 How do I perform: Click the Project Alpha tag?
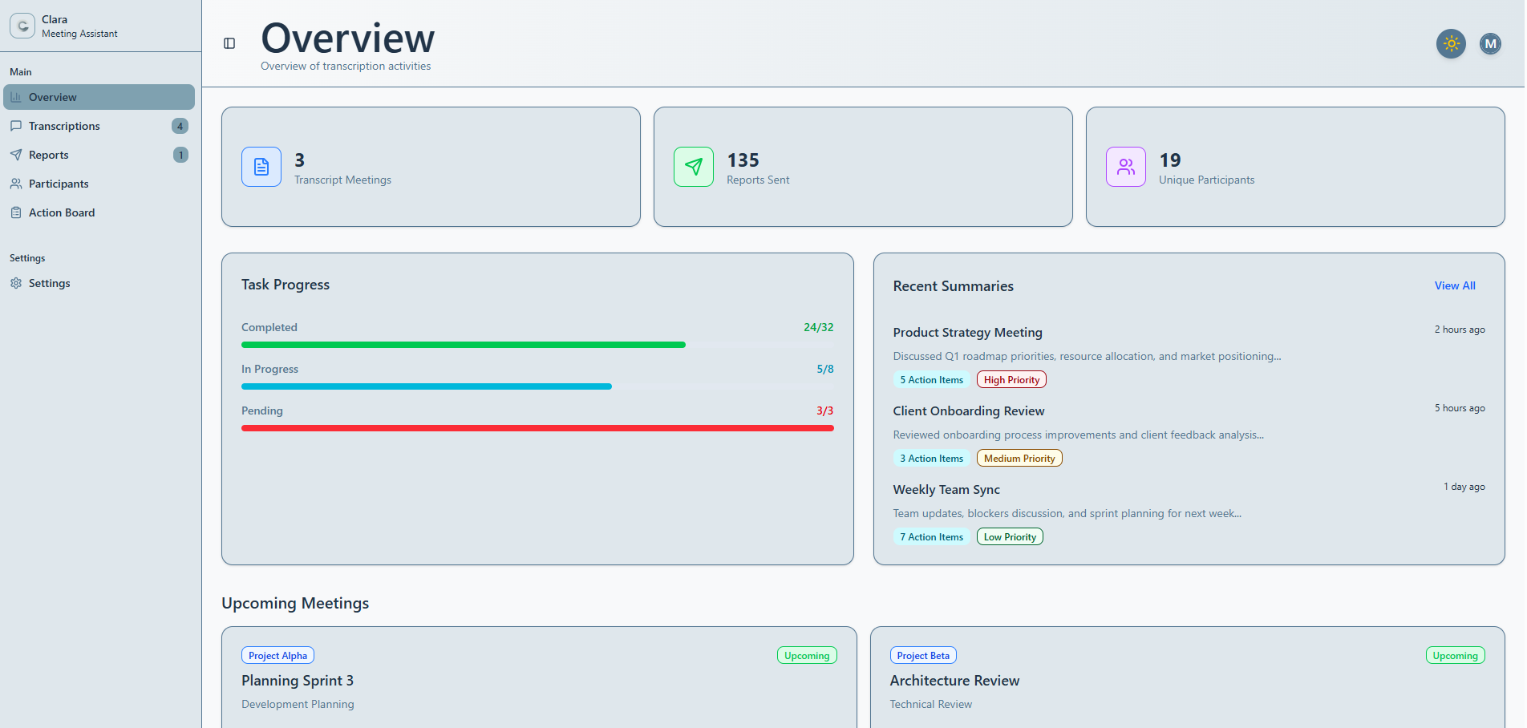click(x=277, y=655)
